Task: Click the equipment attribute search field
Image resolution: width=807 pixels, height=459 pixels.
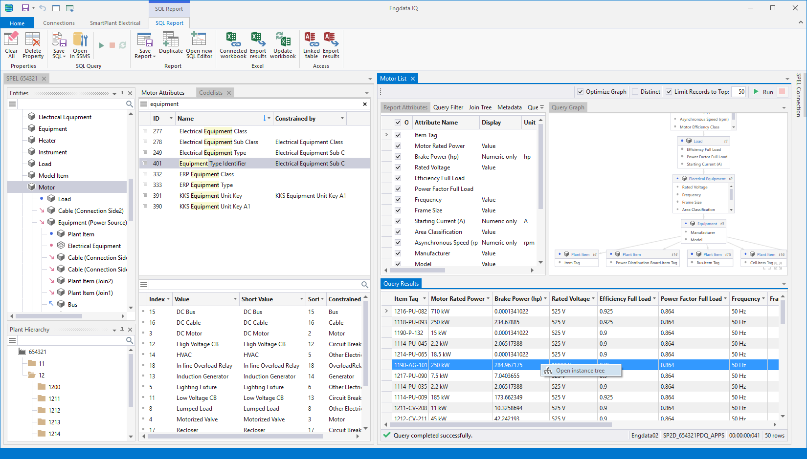Action: point(254,104)
